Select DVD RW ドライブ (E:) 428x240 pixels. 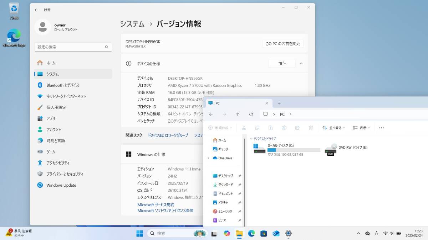click(347, 150)
